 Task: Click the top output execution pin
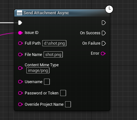point(104,23)
